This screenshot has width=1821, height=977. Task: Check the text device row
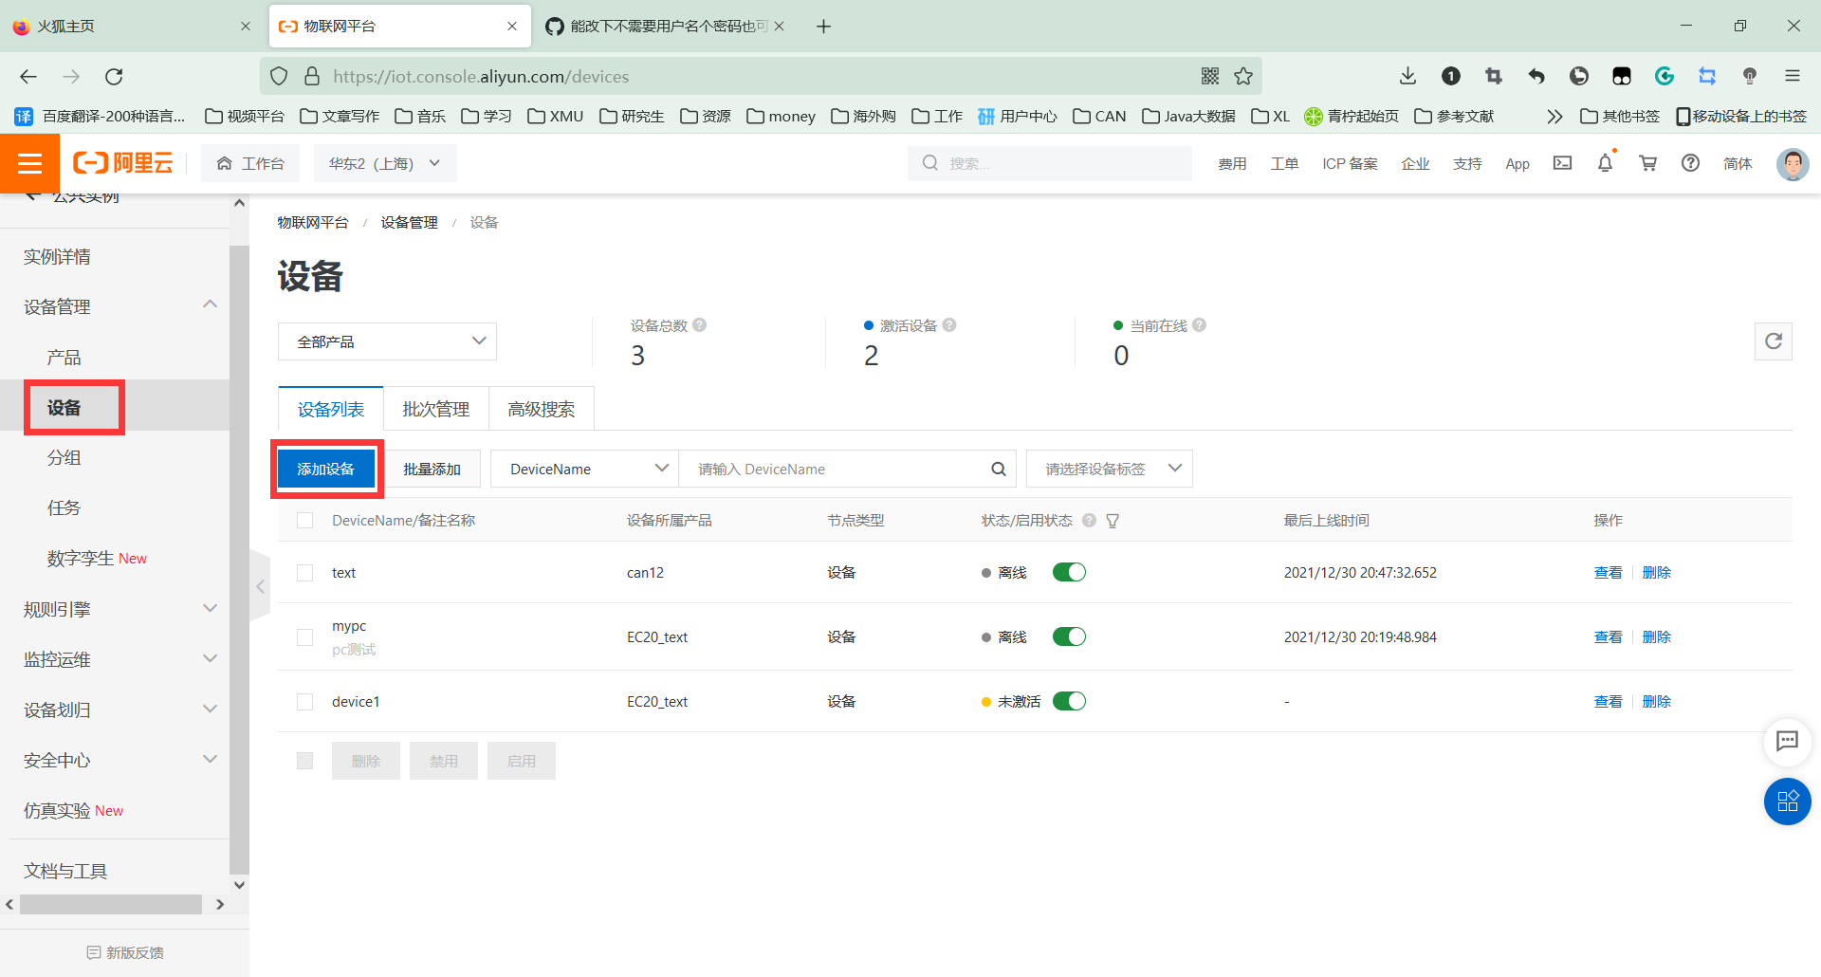[304, 573]
